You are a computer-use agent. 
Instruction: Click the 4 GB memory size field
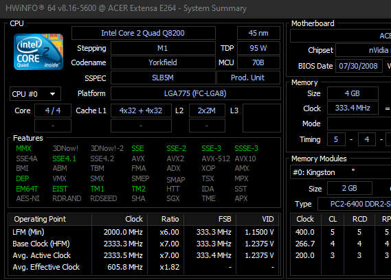pos(353,93)
